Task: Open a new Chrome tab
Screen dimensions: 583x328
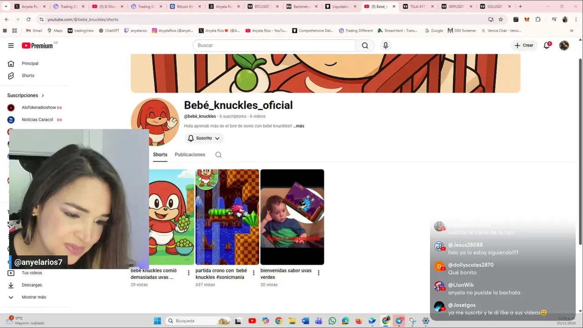Action: pyautogui.click(x=520, y=6)
